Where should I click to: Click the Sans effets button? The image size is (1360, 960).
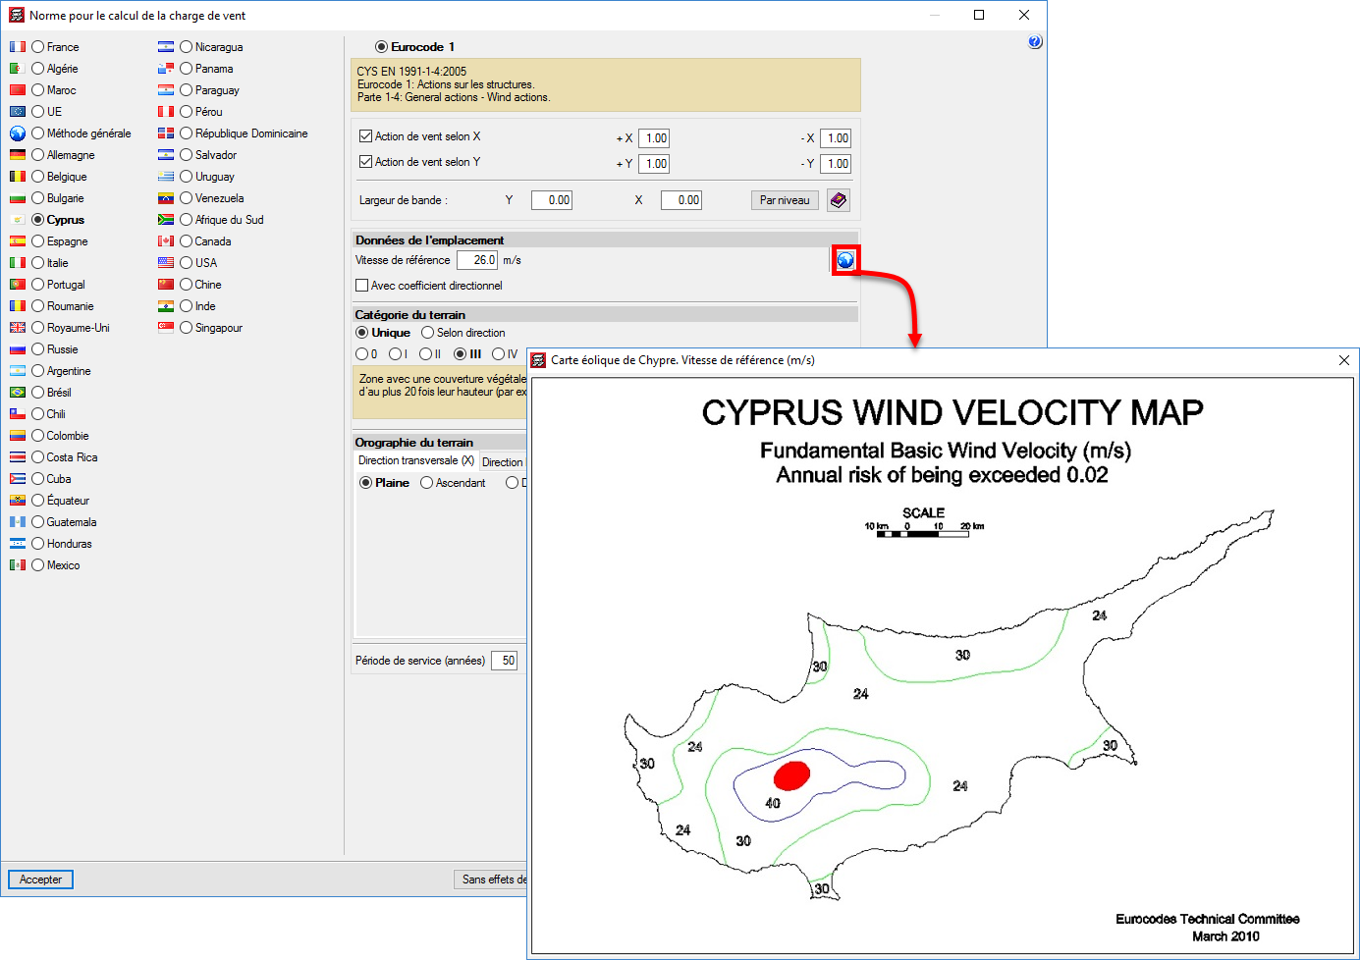click(491, 880)
